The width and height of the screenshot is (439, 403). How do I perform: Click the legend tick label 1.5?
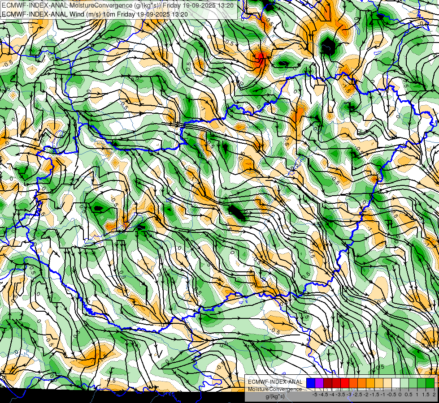426,394
